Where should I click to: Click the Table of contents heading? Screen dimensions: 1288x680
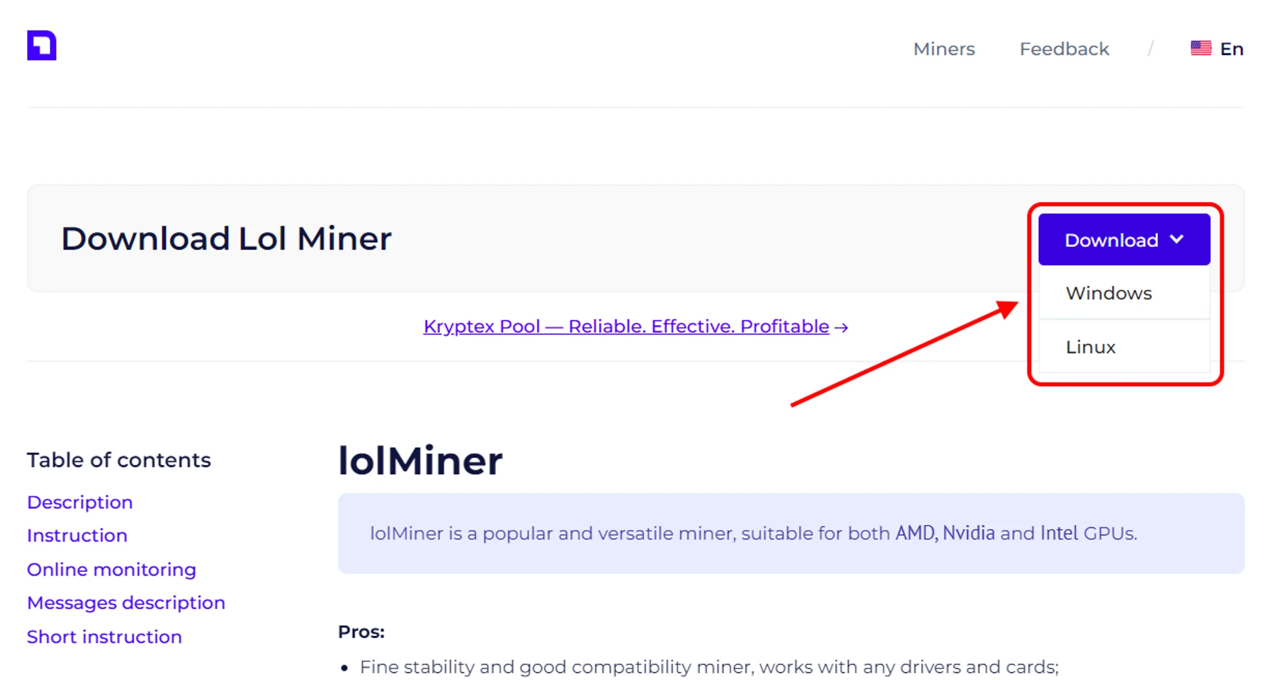coord(118,460)
